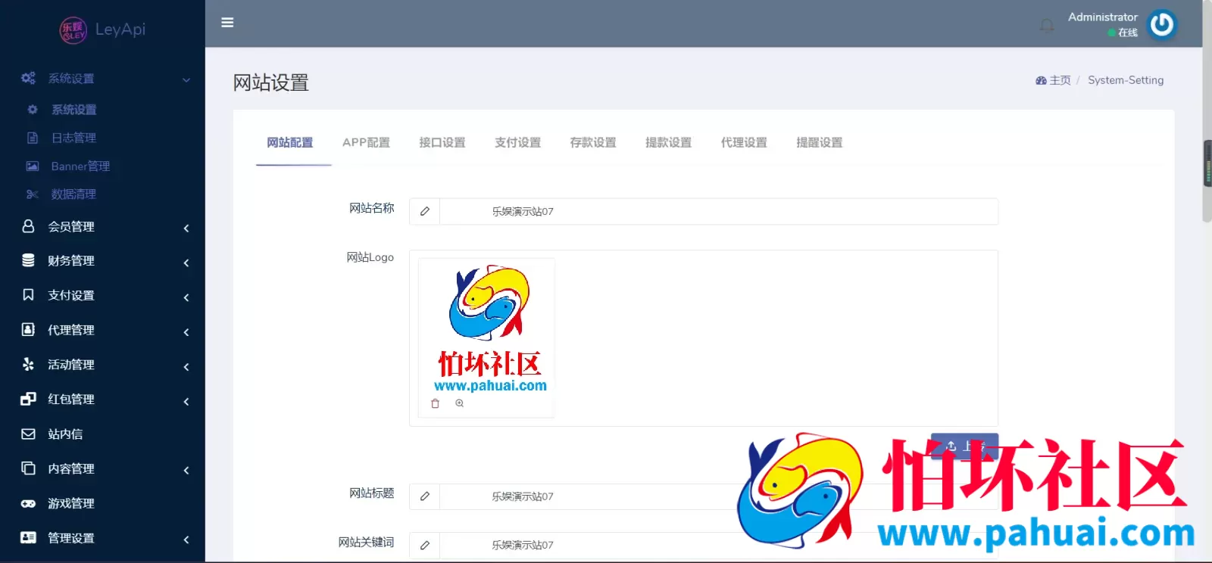Click the Administrator username text
Image resolution: width=1212 pixels, height=563 pixels.
[1103, 17]
